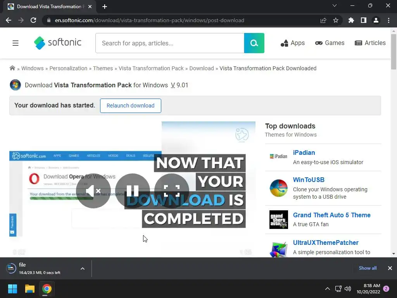Viewport: 397px width, 298px height.
Task: Click the Chrome taskbar icon
Action: [47, 289]
